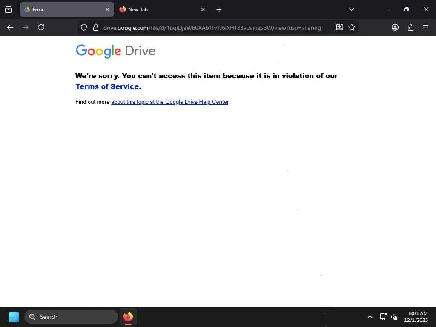Open the Firefox account menu
436x327 pixels.
click(395, 27)
